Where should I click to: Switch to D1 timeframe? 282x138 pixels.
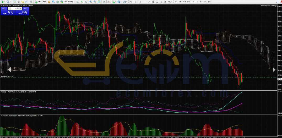tap(201, 2)
